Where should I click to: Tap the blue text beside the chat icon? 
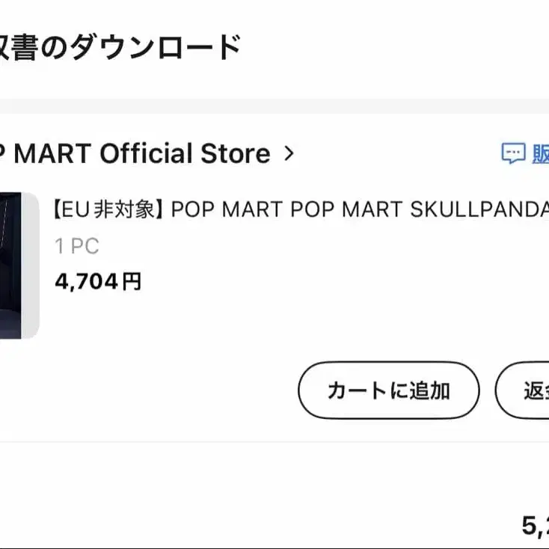(x=540, y=154)
